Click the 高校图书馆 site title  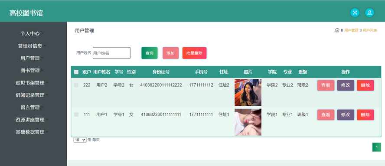[26, 13]
